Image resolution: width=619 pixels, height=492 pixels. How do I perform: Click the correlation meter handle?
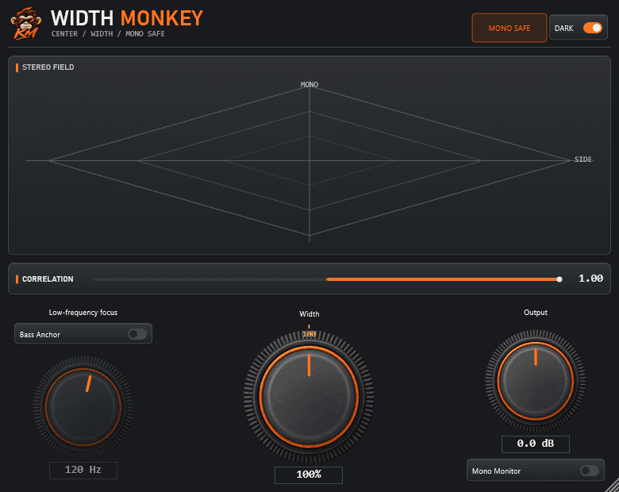(x=559, y=279)
